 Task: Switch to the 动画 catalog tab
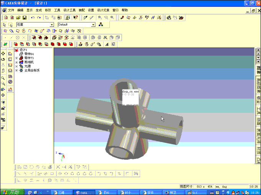tap(258, 121)
